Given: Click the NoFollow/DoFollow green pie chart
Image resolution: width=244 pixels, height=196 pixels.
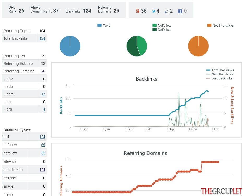Looking at the screenshot, I should [137, 46].
